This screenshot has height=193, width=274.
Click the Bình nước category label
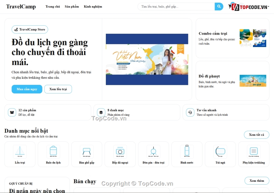pos(187,163)
